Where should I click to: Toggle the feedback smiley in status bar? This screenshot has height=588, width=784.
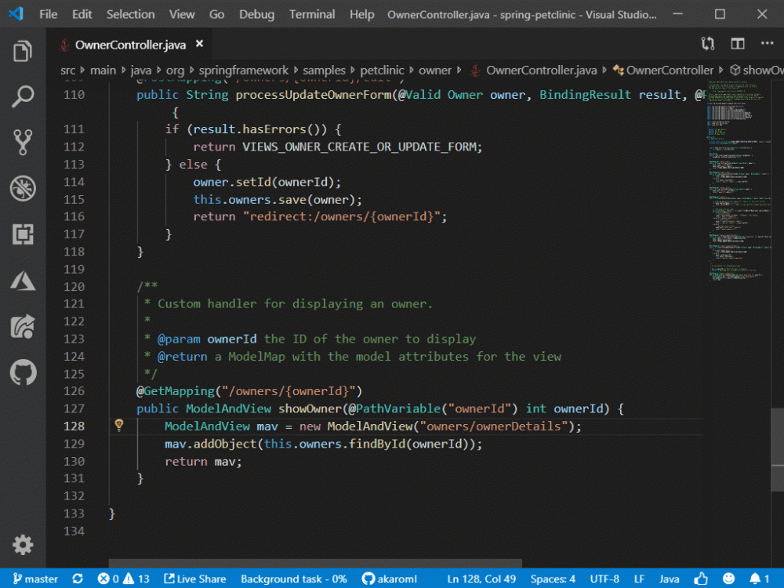click(728, 579)
